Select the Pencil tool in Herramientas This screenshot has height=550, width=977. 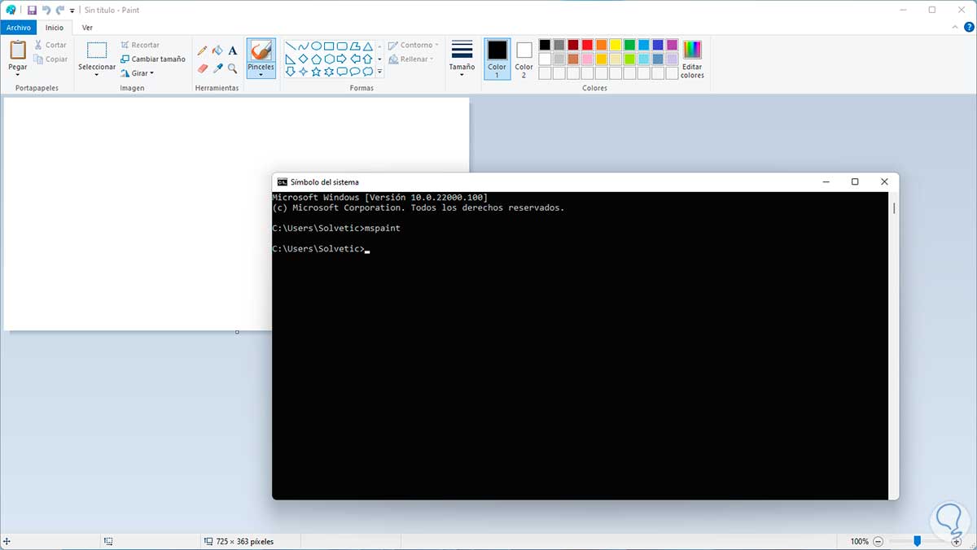[203, 50]
